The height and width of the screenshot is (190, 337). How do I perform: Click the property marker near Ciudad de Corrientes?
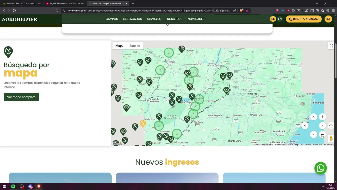139,96
